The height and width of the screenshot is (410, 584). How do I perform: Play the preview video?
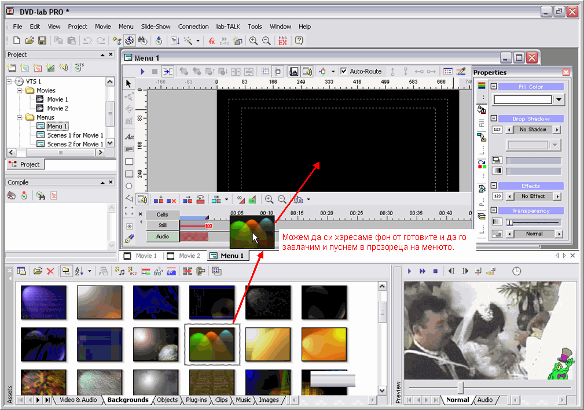coord(409,271)
